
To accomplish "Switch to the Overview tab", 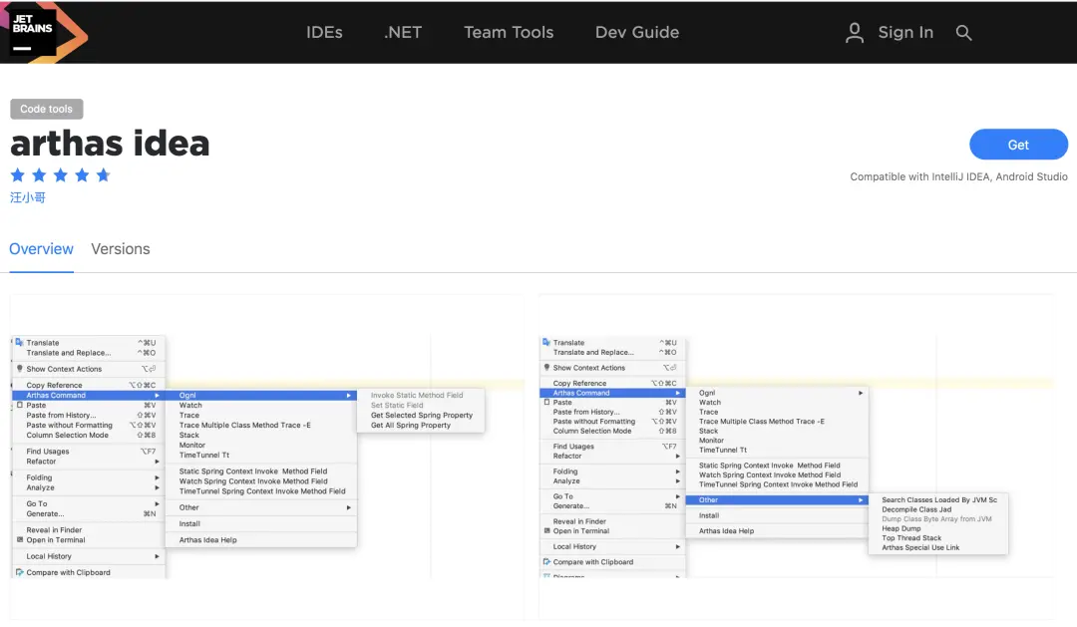I will (x=41, y=249).
